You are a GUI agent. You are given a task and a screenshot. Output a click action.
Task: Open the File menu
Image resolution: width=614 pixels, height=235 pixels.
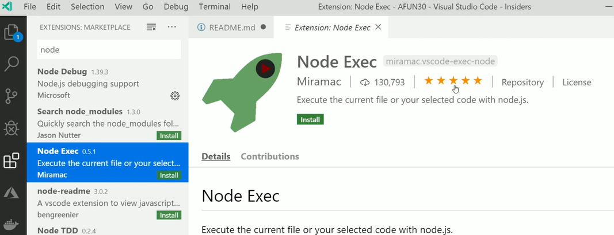tap(30, 7)
